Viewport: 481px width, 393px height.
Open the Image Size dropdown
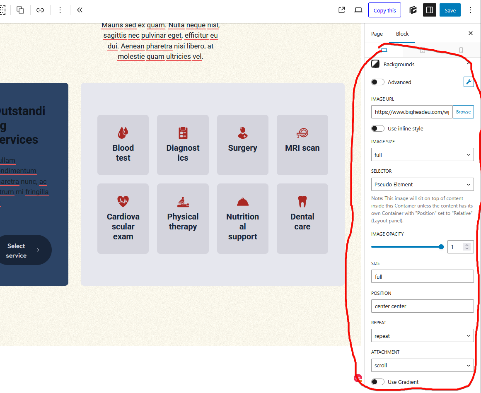423,155
